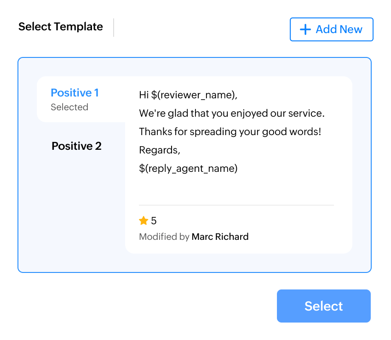Click the Add New text label
The width and height of the screenshot is (391, 340).
[339, 29]
